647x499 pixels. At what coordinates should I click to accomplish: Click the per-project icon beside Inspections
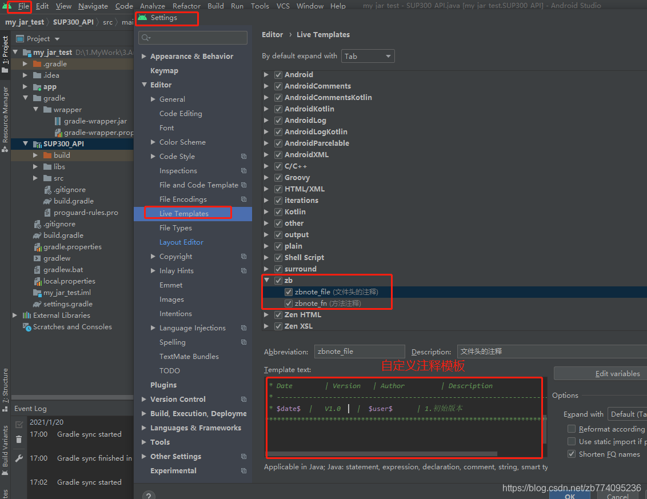244,171
